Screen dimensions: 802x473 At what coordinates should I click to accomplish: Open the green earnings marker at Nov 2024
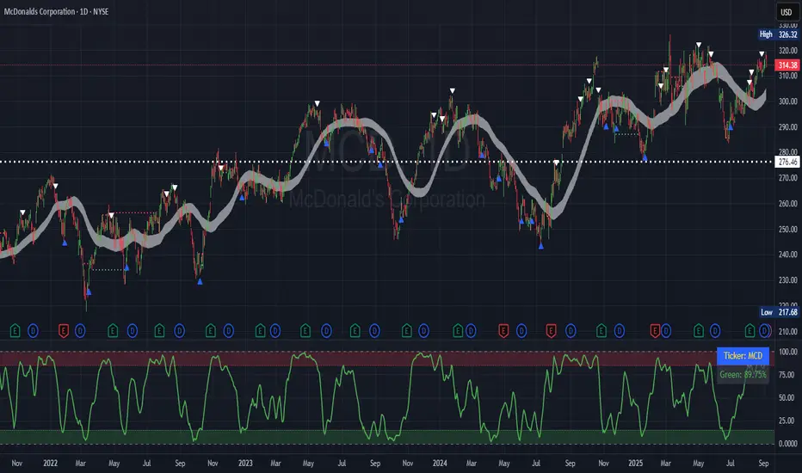coord(601,331)
